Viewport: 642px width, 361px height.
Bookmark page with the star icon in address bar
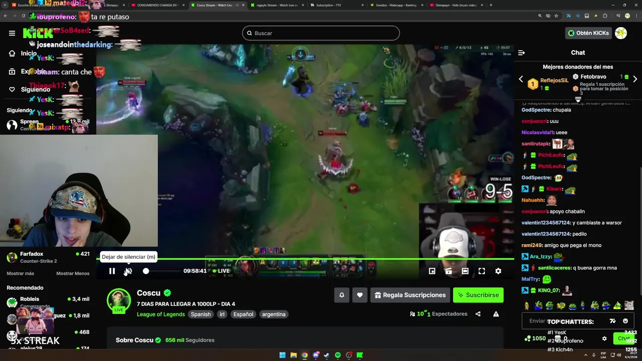pos(556,16)
